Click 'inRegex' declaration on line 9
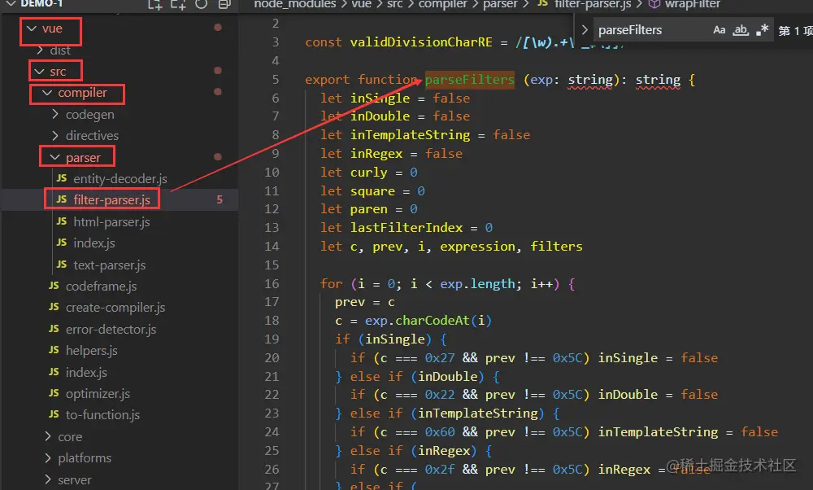The width and height of the screenshot is (813, 490). pos(376,154)
